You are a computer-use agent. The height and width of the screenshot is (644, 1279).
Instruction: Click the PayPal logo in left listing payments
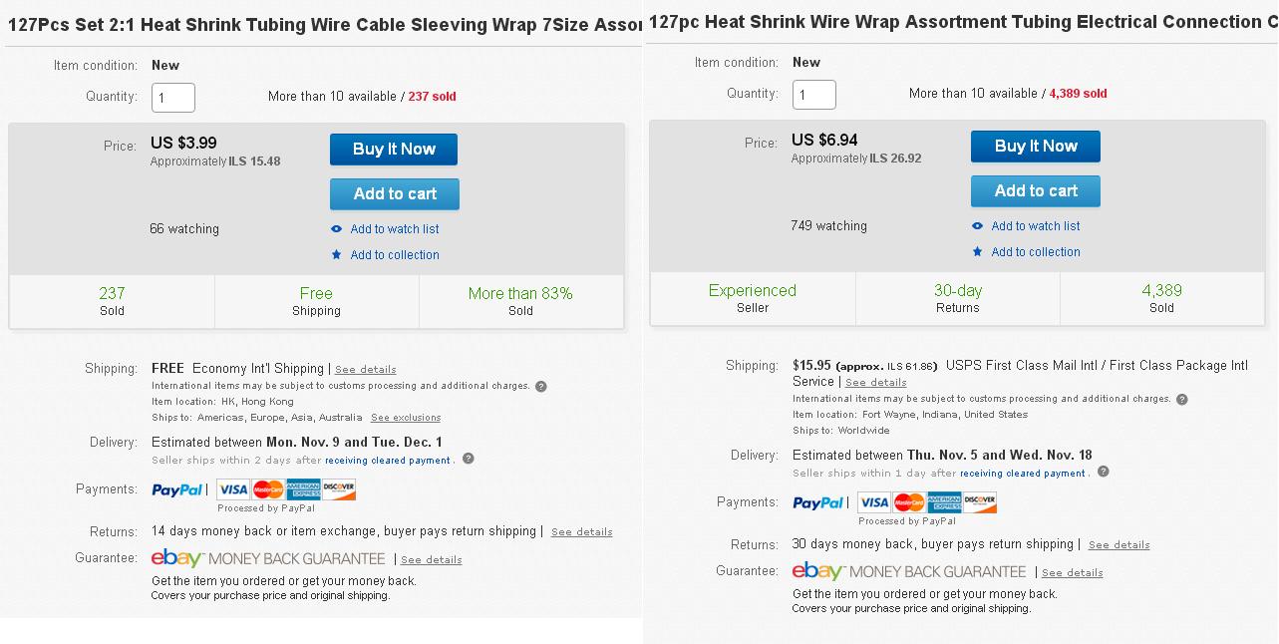click(x=177, y=490)
